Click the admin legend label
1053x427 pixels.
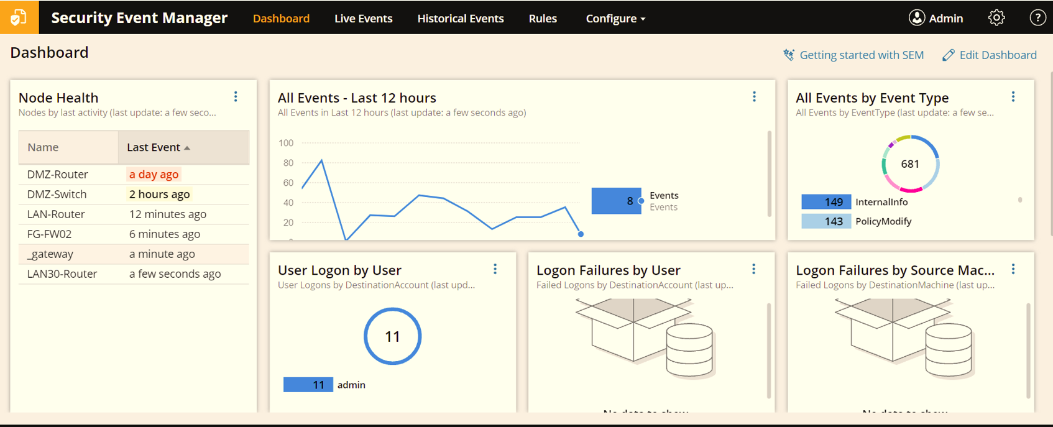pyautogui.click(x=351, y=385)
